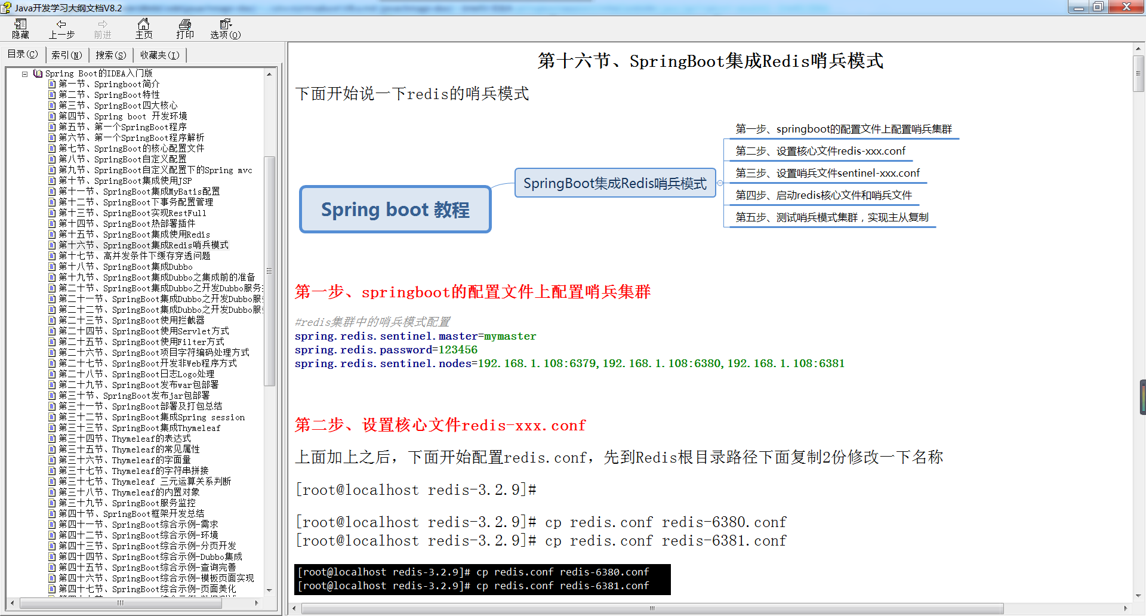This screenshot has width=1146, height=616.
Task: Switch to the 收藏夹(I) tab
Action: 159,55
